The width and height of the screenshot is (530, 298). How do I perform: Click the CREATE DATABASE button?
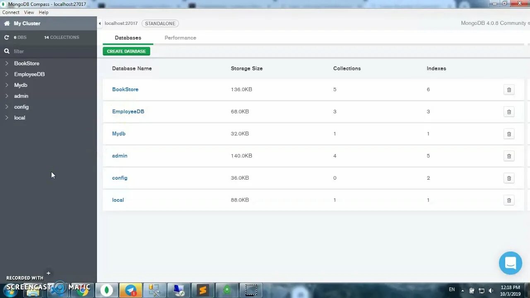[x=126, y=51]
